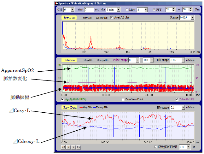The width and height of the screenshot is (204, 154).
Task: Click the Pulsation panel label
Action: point(69,60)
